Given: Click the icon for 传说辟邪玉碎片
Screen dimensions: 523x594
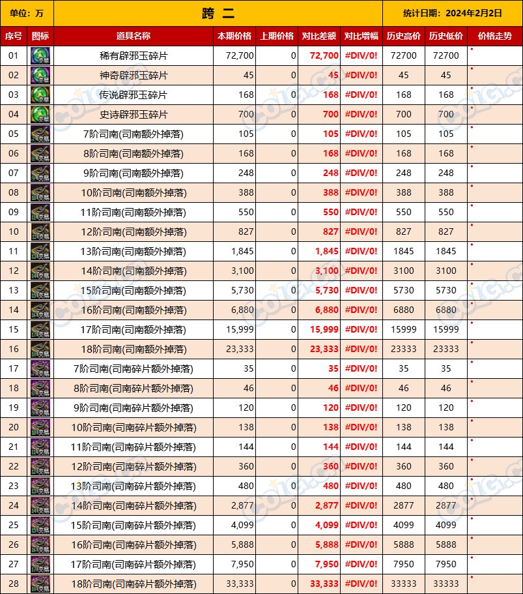Looking at the screenshot, I should pyautogui.click(x=40, y=95).
